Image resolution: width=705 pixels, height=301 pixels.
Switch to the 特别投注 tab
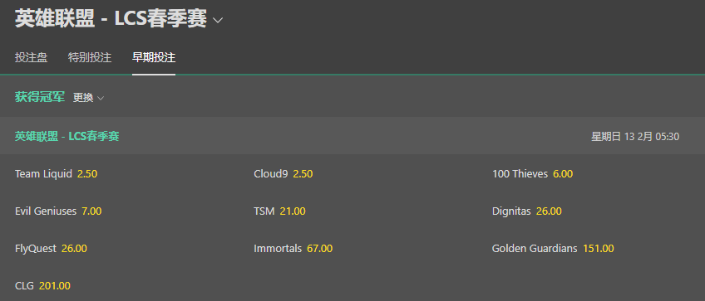pyautogui.click(x=90, y=57)
